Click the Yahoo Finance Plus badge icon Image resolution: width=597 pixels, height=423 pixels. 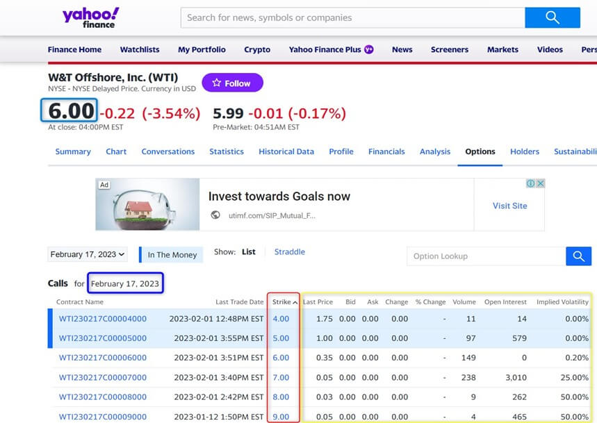click(x=369, y=49)
